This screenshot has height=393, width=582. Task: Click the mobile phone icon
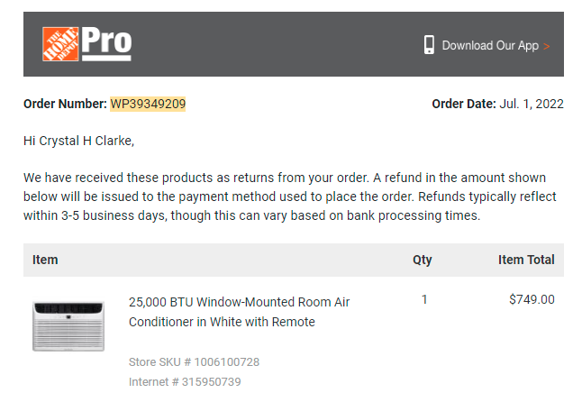coord(429,45)
